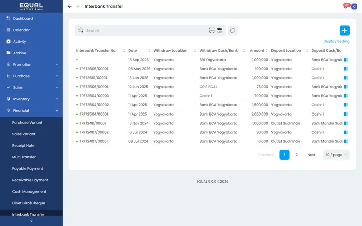Open action icon for TRF/2506/00001 row
362x226 pixels.
click(x=346, y=87)
